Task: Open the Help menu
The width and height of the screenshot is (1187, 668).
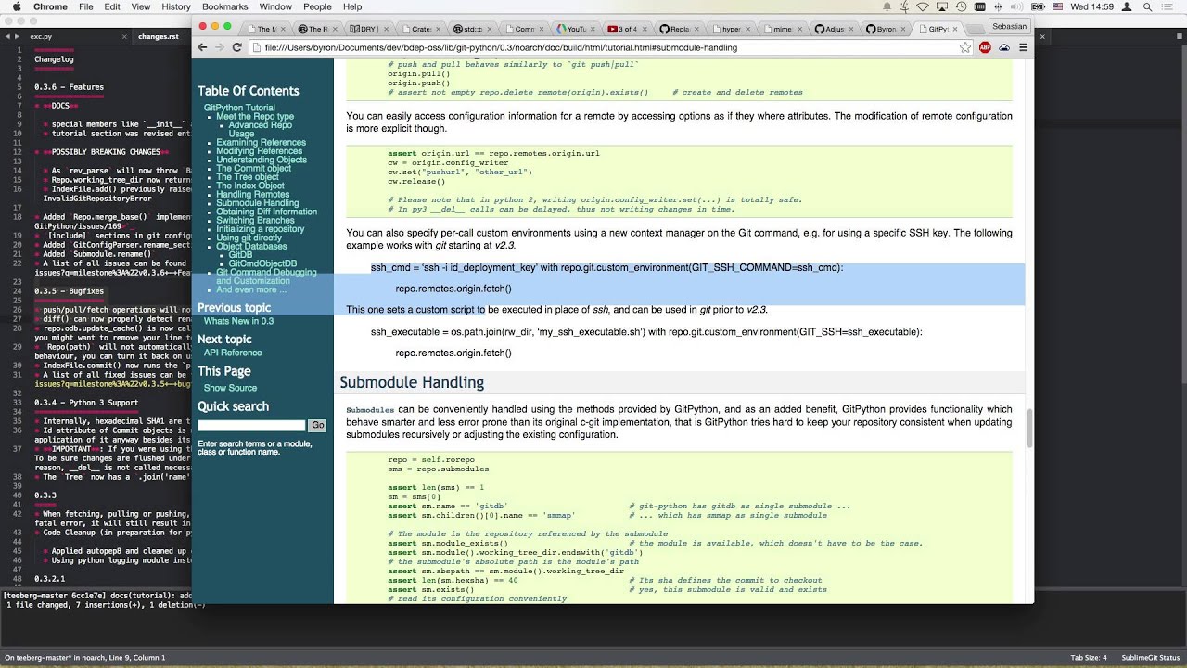Action: [352, 6]
